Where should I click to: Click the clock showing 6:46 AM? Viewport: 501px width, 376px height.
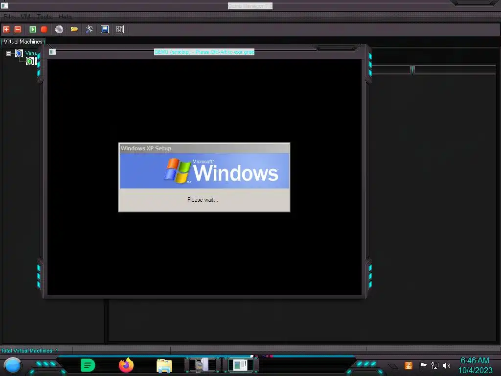475,360
